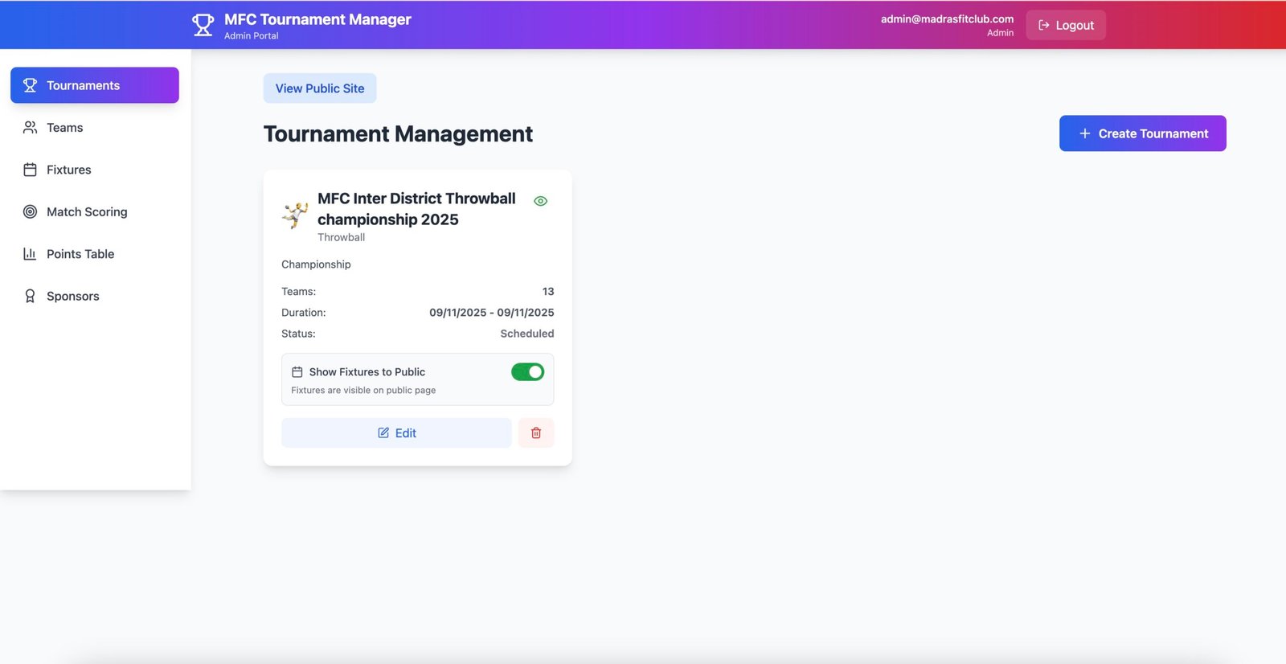The image size is (1286, 664).
Task: Open the Points Table page
Action: [x=80, y=254]
